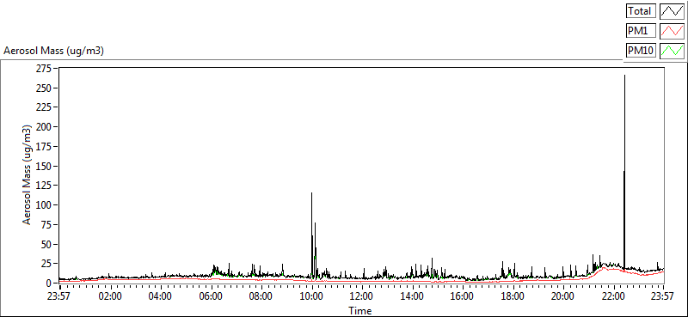
Task: Select the Total legend label
Action: pos(641,11)
